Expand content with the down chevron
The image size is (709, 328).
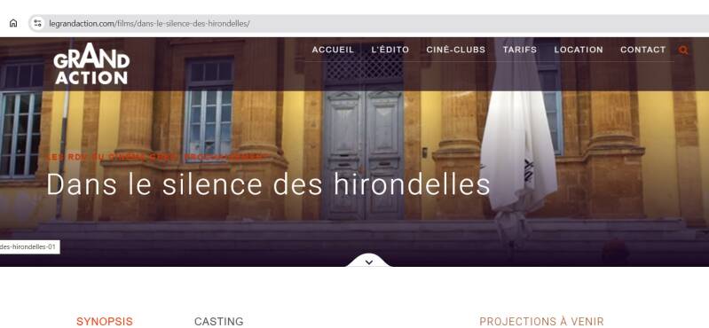pos(369,262)
